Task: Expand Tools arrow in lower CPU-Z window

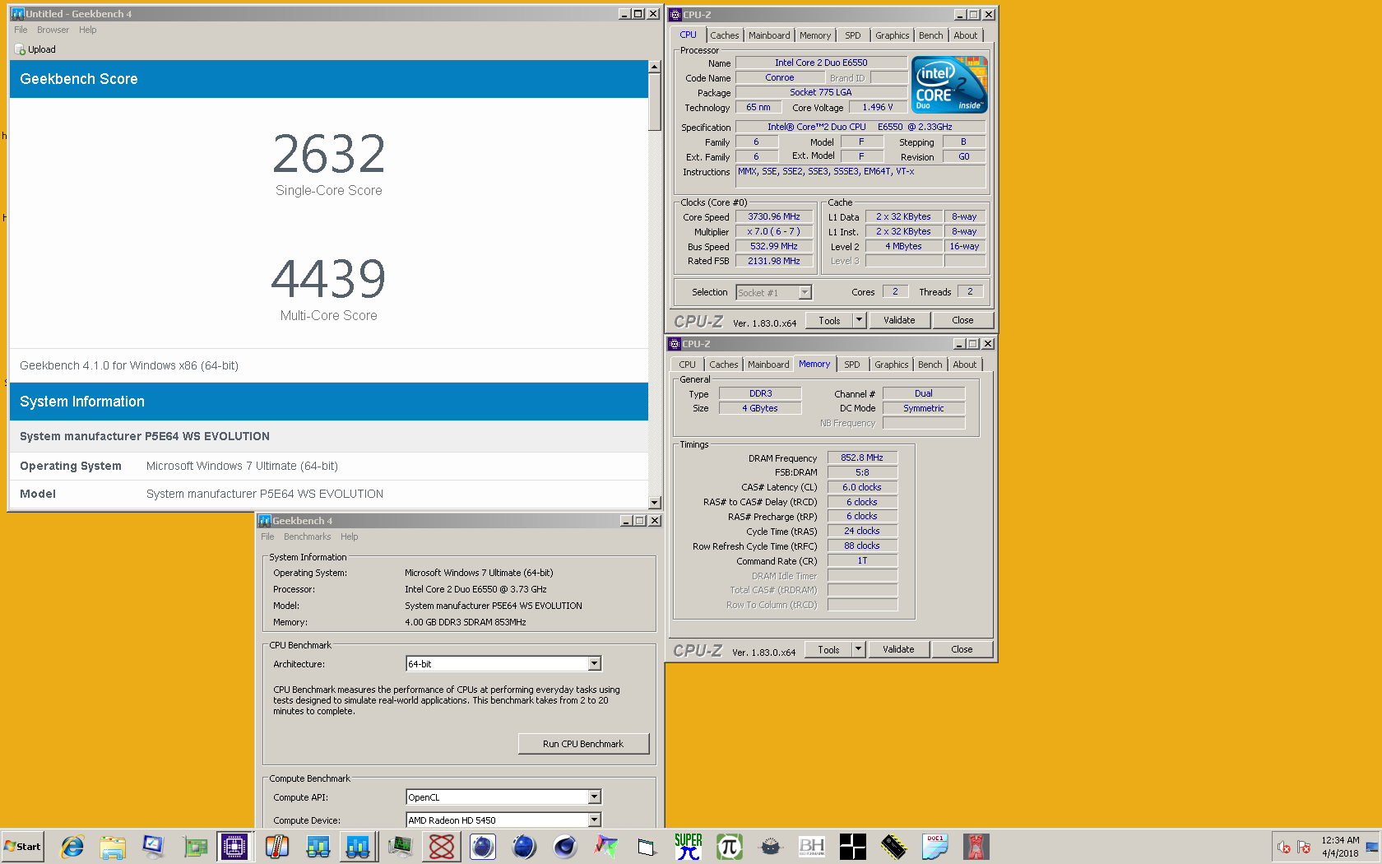Action: coord(859,649)
